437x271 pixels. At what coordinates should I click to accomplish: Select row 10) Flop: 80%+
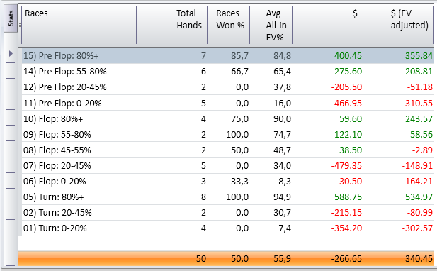click(227, 119)
